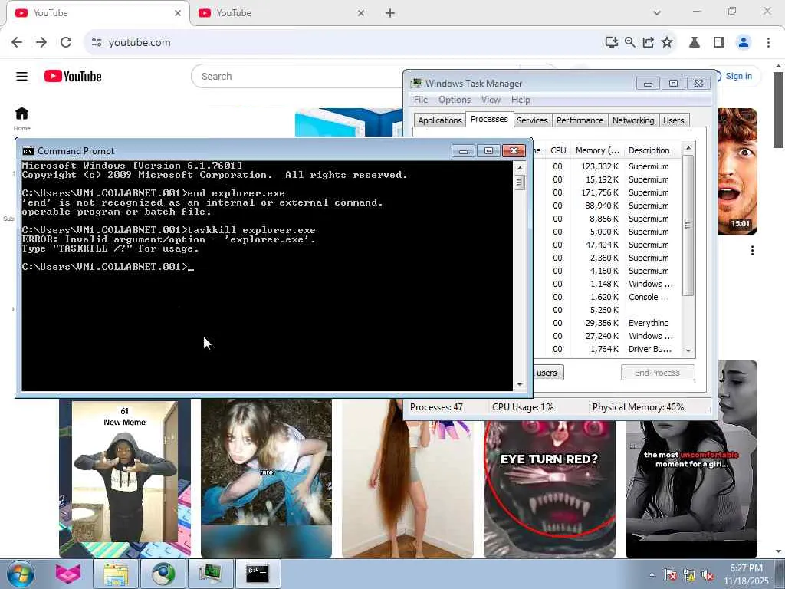Select the Console process row 1,620 K
785x589 pixels.
[x=607, y=297]
